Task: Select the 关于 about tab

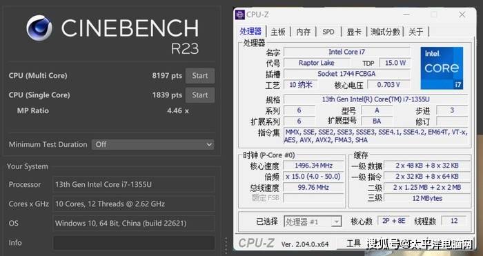Action: 416,32
